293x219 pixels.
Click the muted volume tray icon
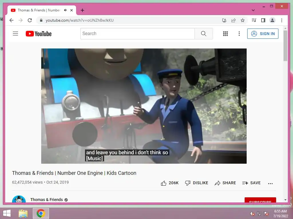[x=252, y=214]
